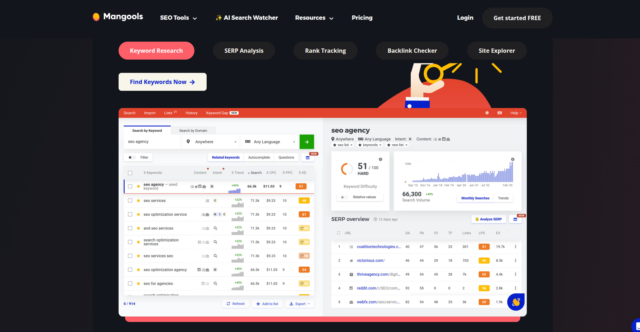
Task: Tick the select-all keywords checkbox
Action: point(130,173)
